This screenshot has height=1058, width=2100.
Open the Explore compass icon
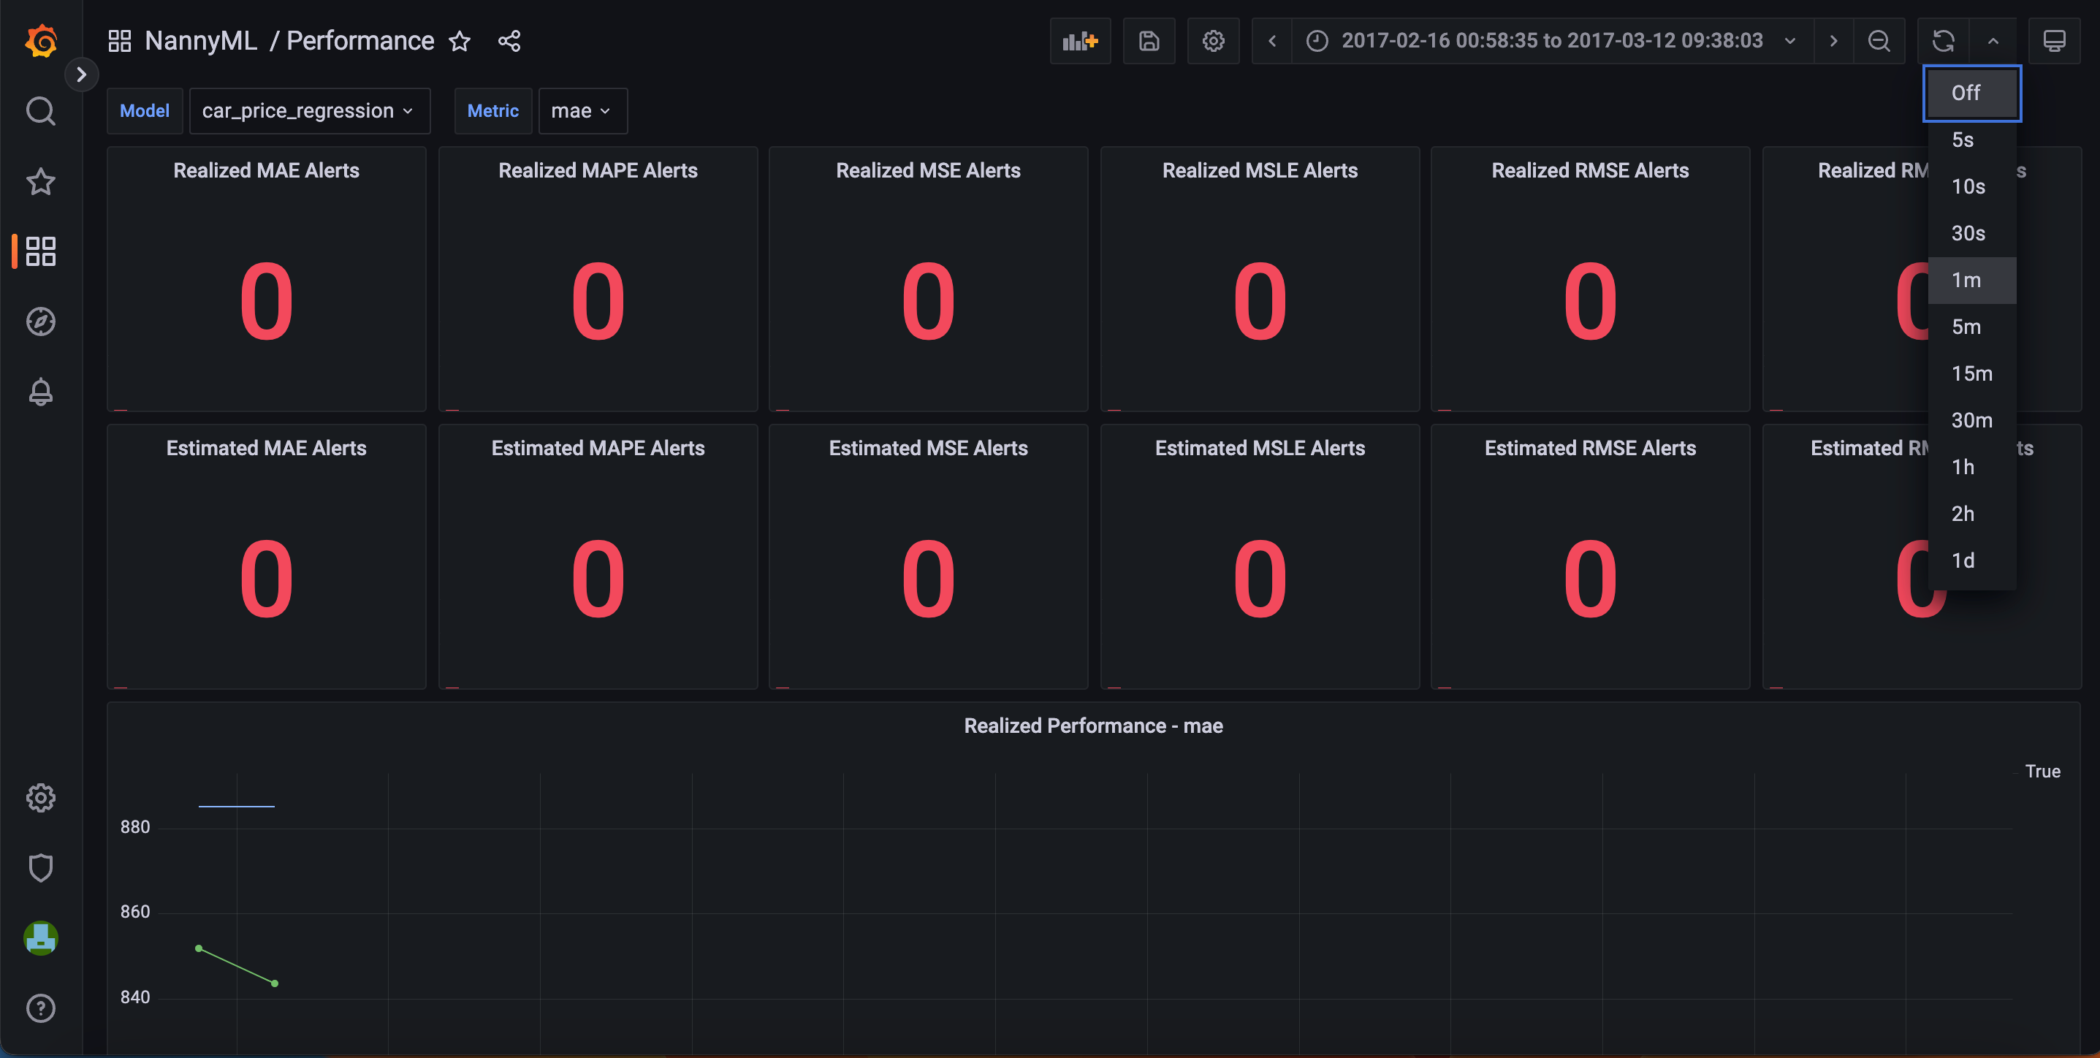coord(41,321)
